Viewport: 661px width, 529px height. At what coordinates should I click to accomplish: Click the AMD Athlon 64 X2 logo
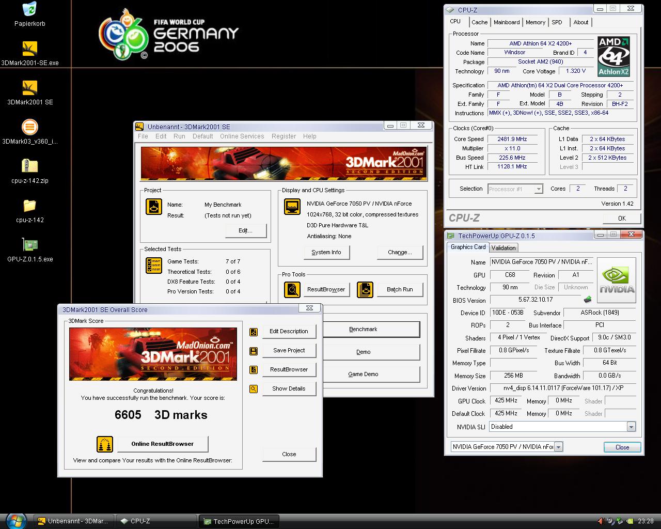pos(613,57)
